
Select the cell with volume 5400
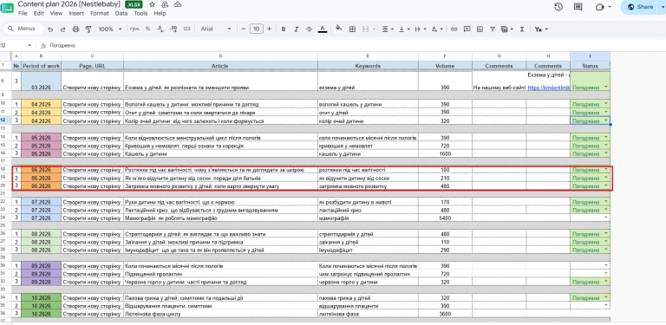coord(445,218)
